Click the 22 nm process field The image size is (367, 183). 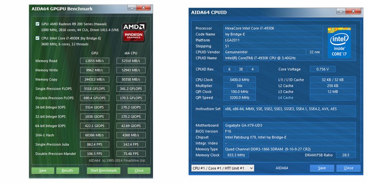click(315, 52)
